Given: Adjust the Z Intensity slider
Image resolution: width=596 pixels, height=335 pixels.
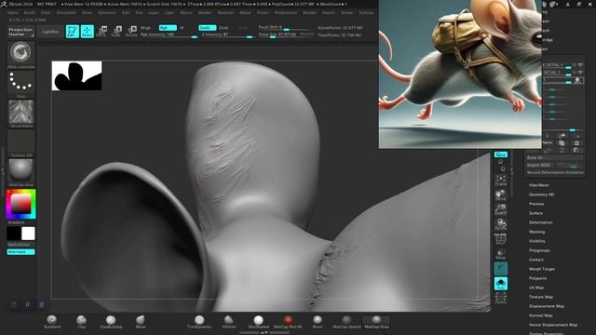Looking at the screenshot, I should 227,35.
